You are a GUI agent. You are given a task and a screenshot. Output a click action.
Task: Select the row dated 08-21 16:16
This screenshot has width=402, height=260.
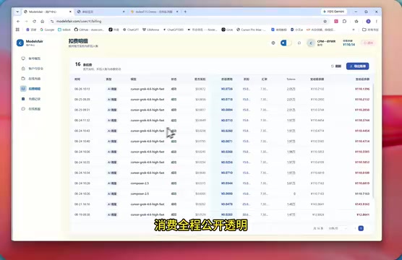click(x=222, y=204)
